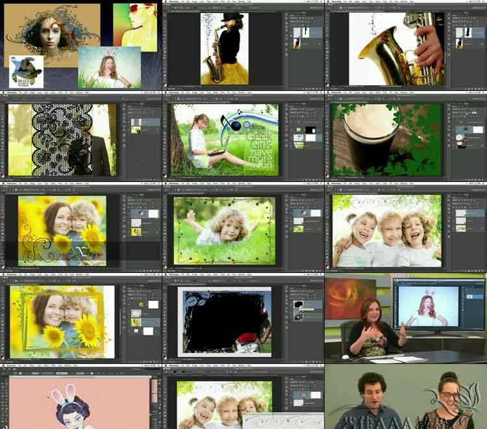
Task: Select sunflower layer thumbnail beside swirl-ornament photo
Action: pos(138,231)
